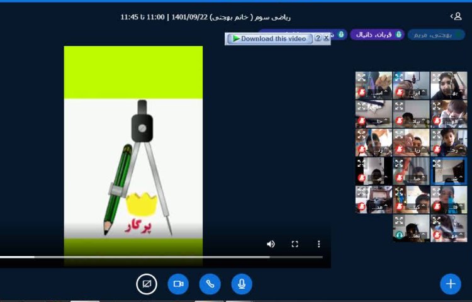Click the blue plus button
The width and height of the screenshot is (472, 302).
[x=451, y=284]
